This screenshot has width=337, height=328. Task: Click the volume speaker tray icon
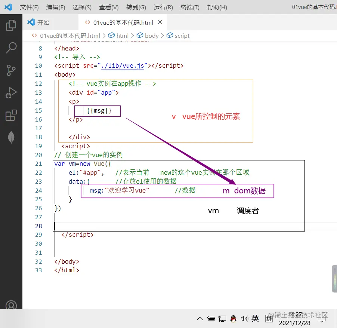pyautogui.click(x=244, y=319)
